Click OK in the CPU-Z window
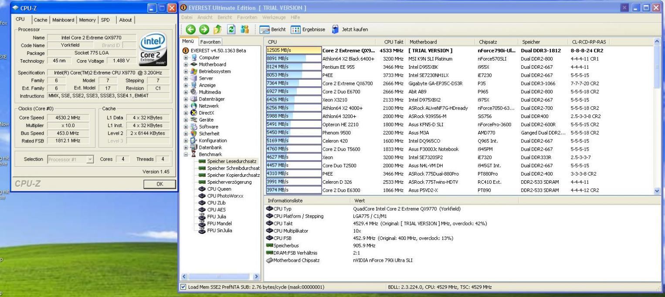The image size is (665, 297). 160,184
